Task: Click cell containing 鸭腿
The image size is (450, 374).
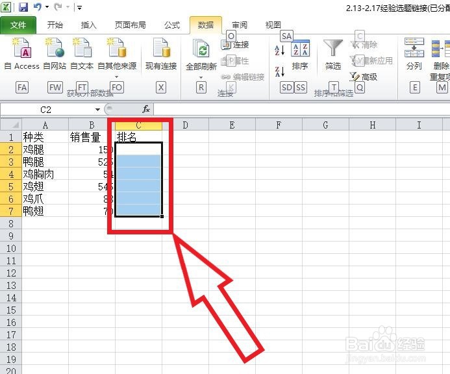Action: coord(45,162)
